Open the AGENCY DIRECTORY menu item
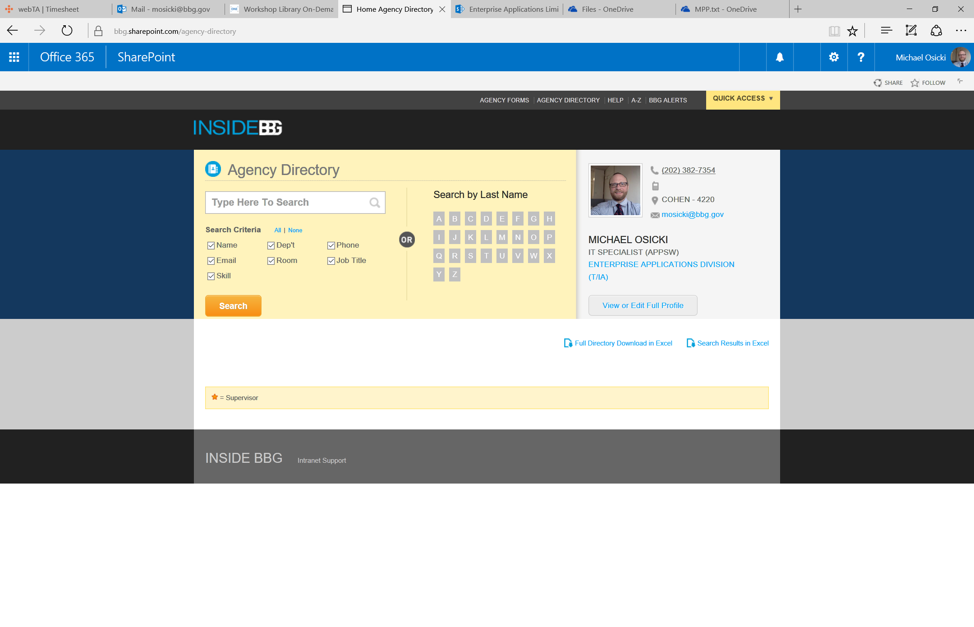This screenshot has width=974, height=627. (x=568, y=100)
